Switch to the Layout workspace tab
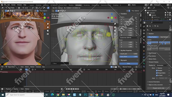Screen dimensions: 172x97 pos(32,5)
